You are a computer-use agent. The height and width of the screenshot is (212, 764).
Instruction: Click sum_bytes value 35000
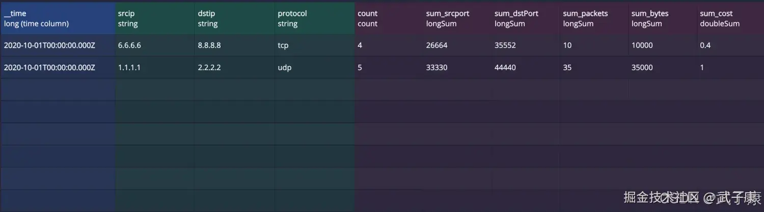(642, 67)
